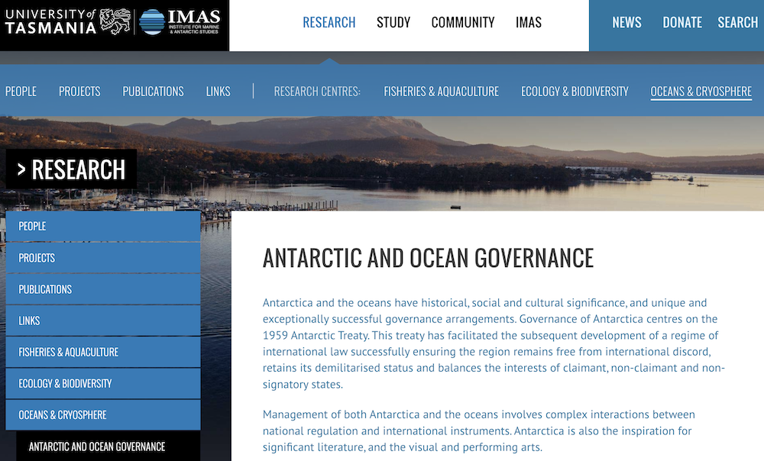Open the Search function in header
Image resolution: width=764 pixels, height=461 pixels.
click(x=737, y=22)
